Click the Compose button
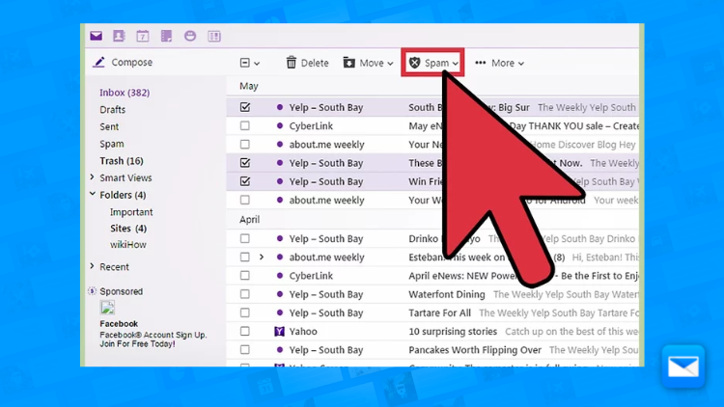724x407 pixels. (123, 63)
